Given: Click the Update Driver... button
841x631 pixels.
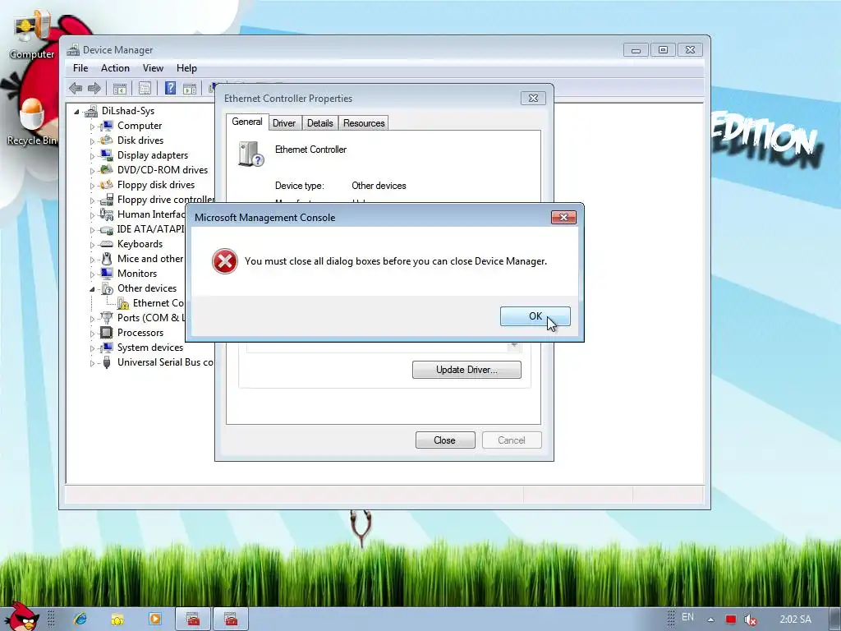Looking at the screenshot, I should click(466, 370).
